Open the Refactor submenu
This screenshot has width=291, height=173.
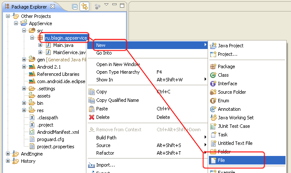tap(147, 153)
